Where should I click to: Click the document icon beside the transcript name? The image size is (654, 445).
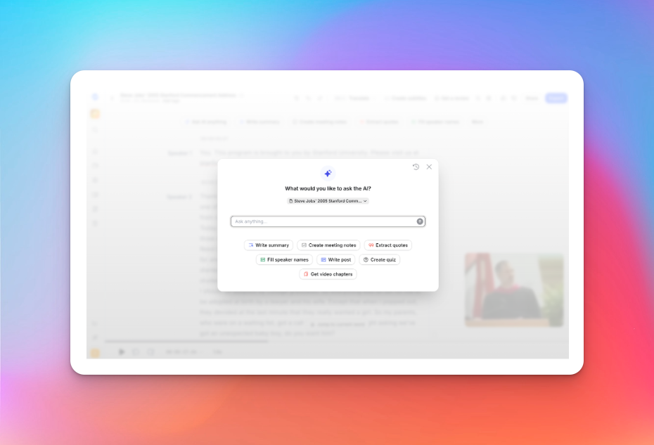pos(290,200)
